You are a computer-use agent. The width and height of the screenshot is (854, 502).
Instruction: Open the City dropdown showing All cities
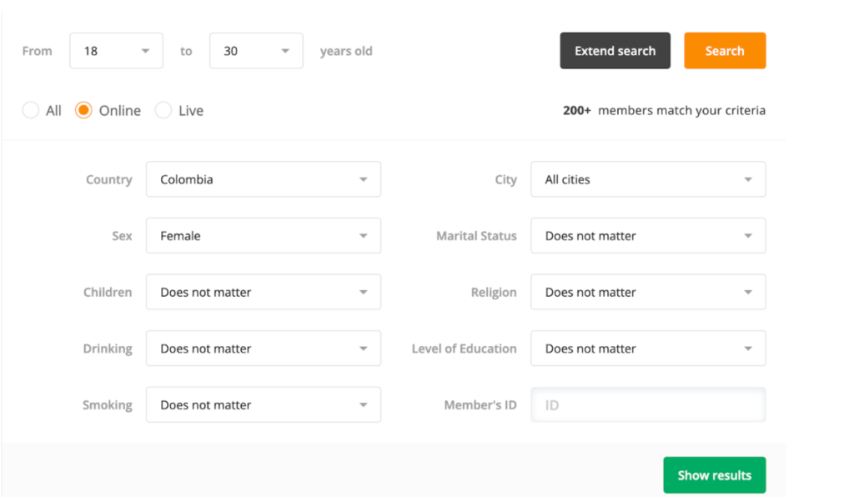coord(648,179)
